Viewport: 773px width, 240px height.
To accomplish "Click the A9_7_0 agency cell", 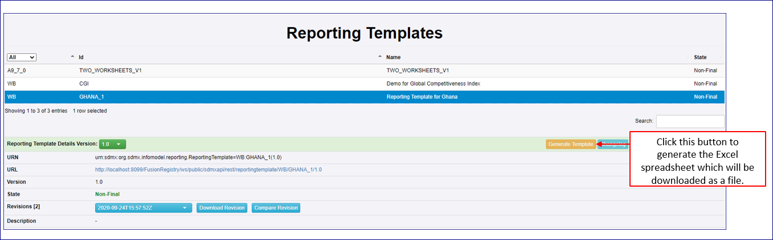I will (17, 70).
